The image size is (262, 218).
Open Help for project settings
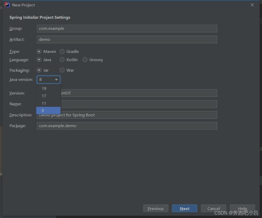pos(242,208)
